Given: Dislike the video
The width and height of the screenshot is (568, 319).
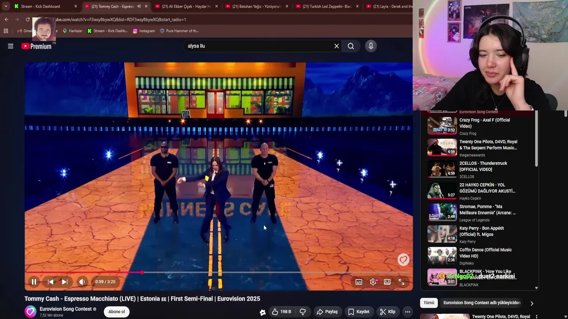Looking at the screenshot, I should pyautogui.click(x=303, y=311).
